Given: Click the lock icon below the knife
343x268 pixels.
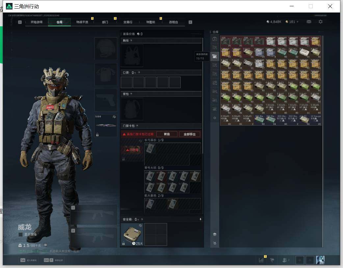Looking at the screenshot, I should (97, 134).
